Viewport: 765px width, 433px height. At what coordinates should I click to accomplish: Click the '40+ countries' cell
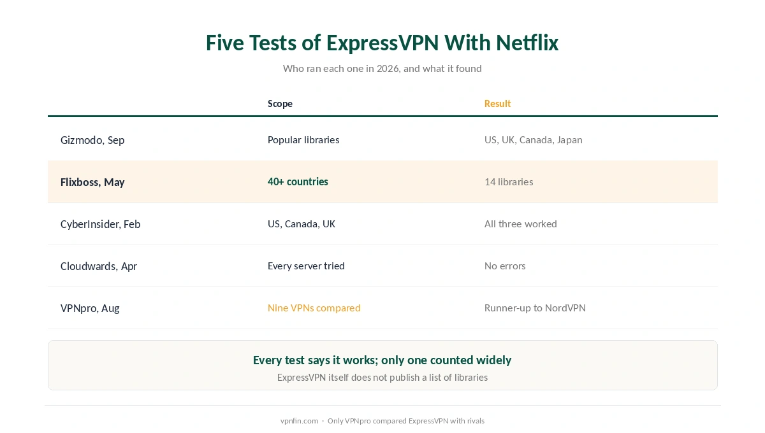pyautogui.click(x=298, y=181)
